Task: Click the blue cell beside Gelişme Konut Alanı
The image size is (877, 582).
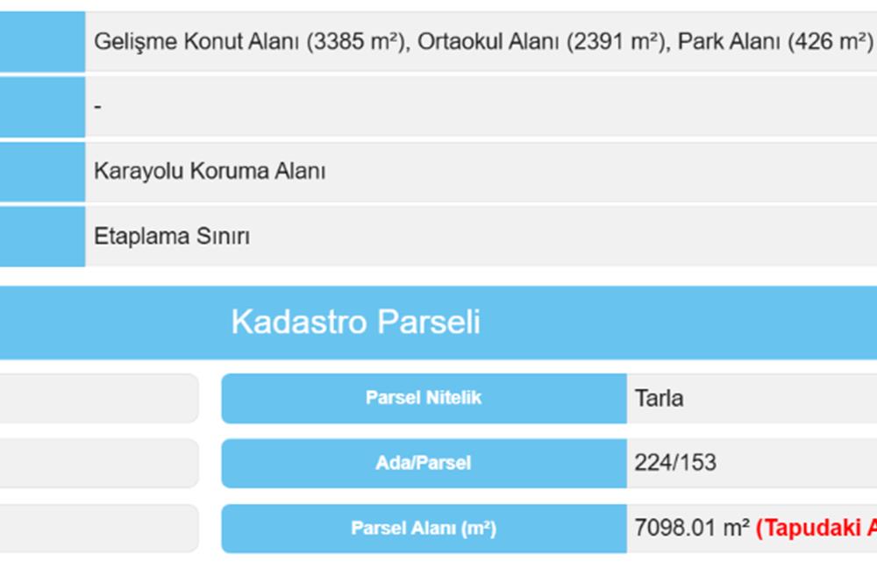Action: 42,41
